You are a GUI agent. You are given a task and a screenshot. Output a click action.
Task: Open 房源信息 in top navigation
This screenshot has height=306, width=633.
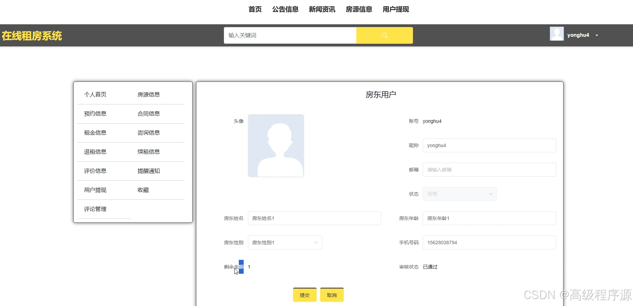coord(359,9)
